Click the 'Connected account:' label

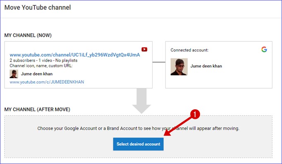click(189, 50)
